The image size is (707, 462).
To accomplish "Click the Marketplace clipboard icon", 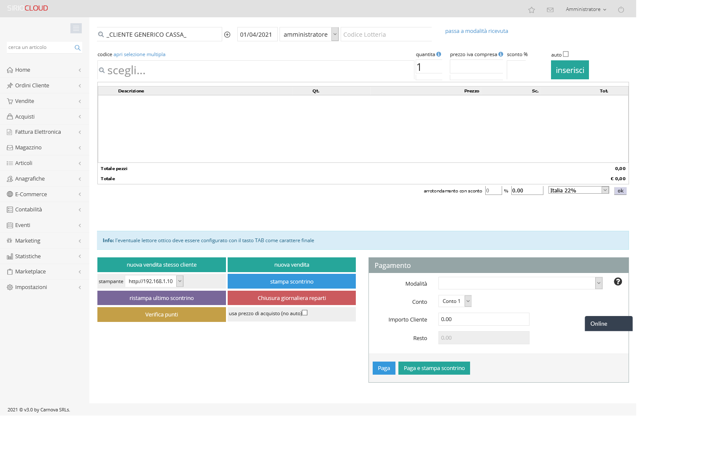I will tap(10, 272).
